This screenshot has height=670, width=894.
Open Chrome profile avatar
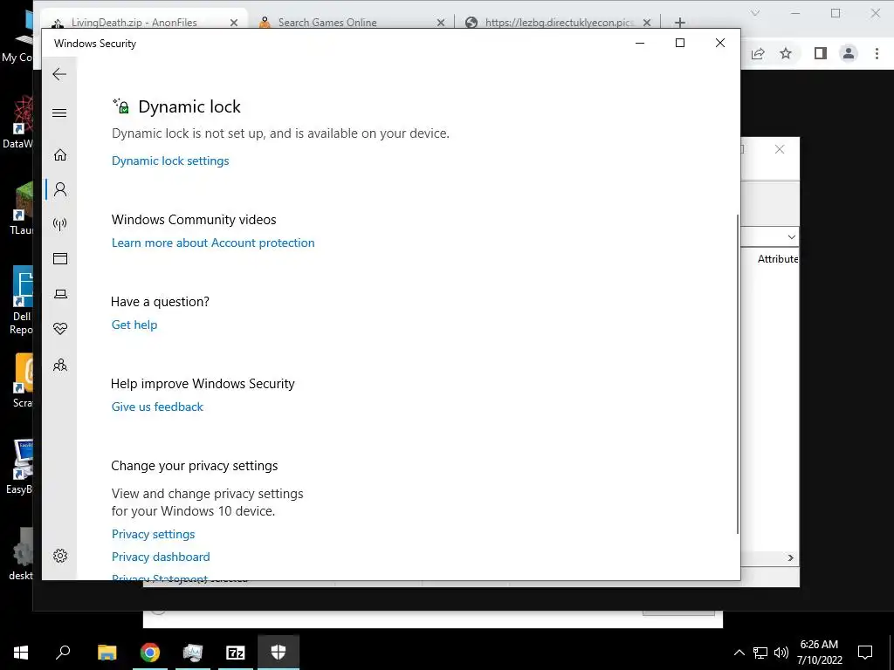tap(849, 53)
